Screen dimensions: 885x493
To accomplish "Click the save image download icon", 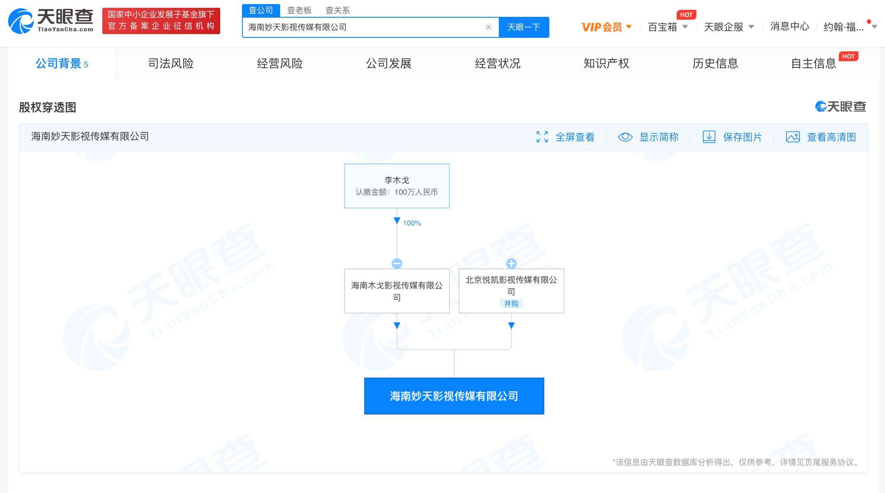I will pyautogui.click(x=709, y=137).
